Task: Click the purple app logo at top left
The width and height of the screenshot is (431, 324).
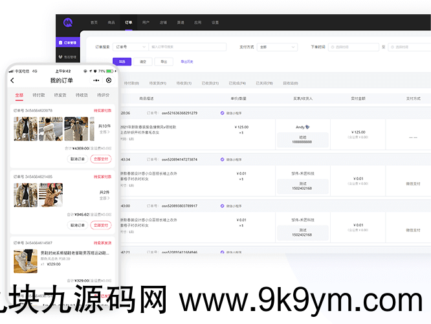Action: pos(68,22)
